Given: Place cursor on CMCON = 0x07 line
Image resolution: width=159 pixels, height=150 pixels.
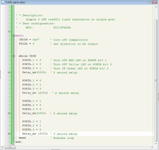Looking at the screenshot, I should pyautogui.click(x=29, y=40).
